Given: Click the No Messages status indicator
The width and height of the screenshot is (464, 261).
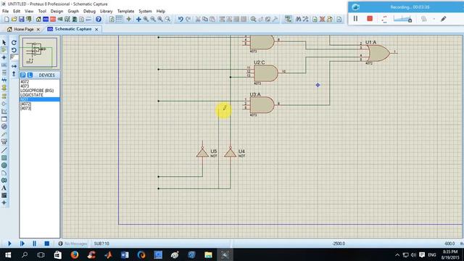Looking at the screenshot, I should point(72,244).
